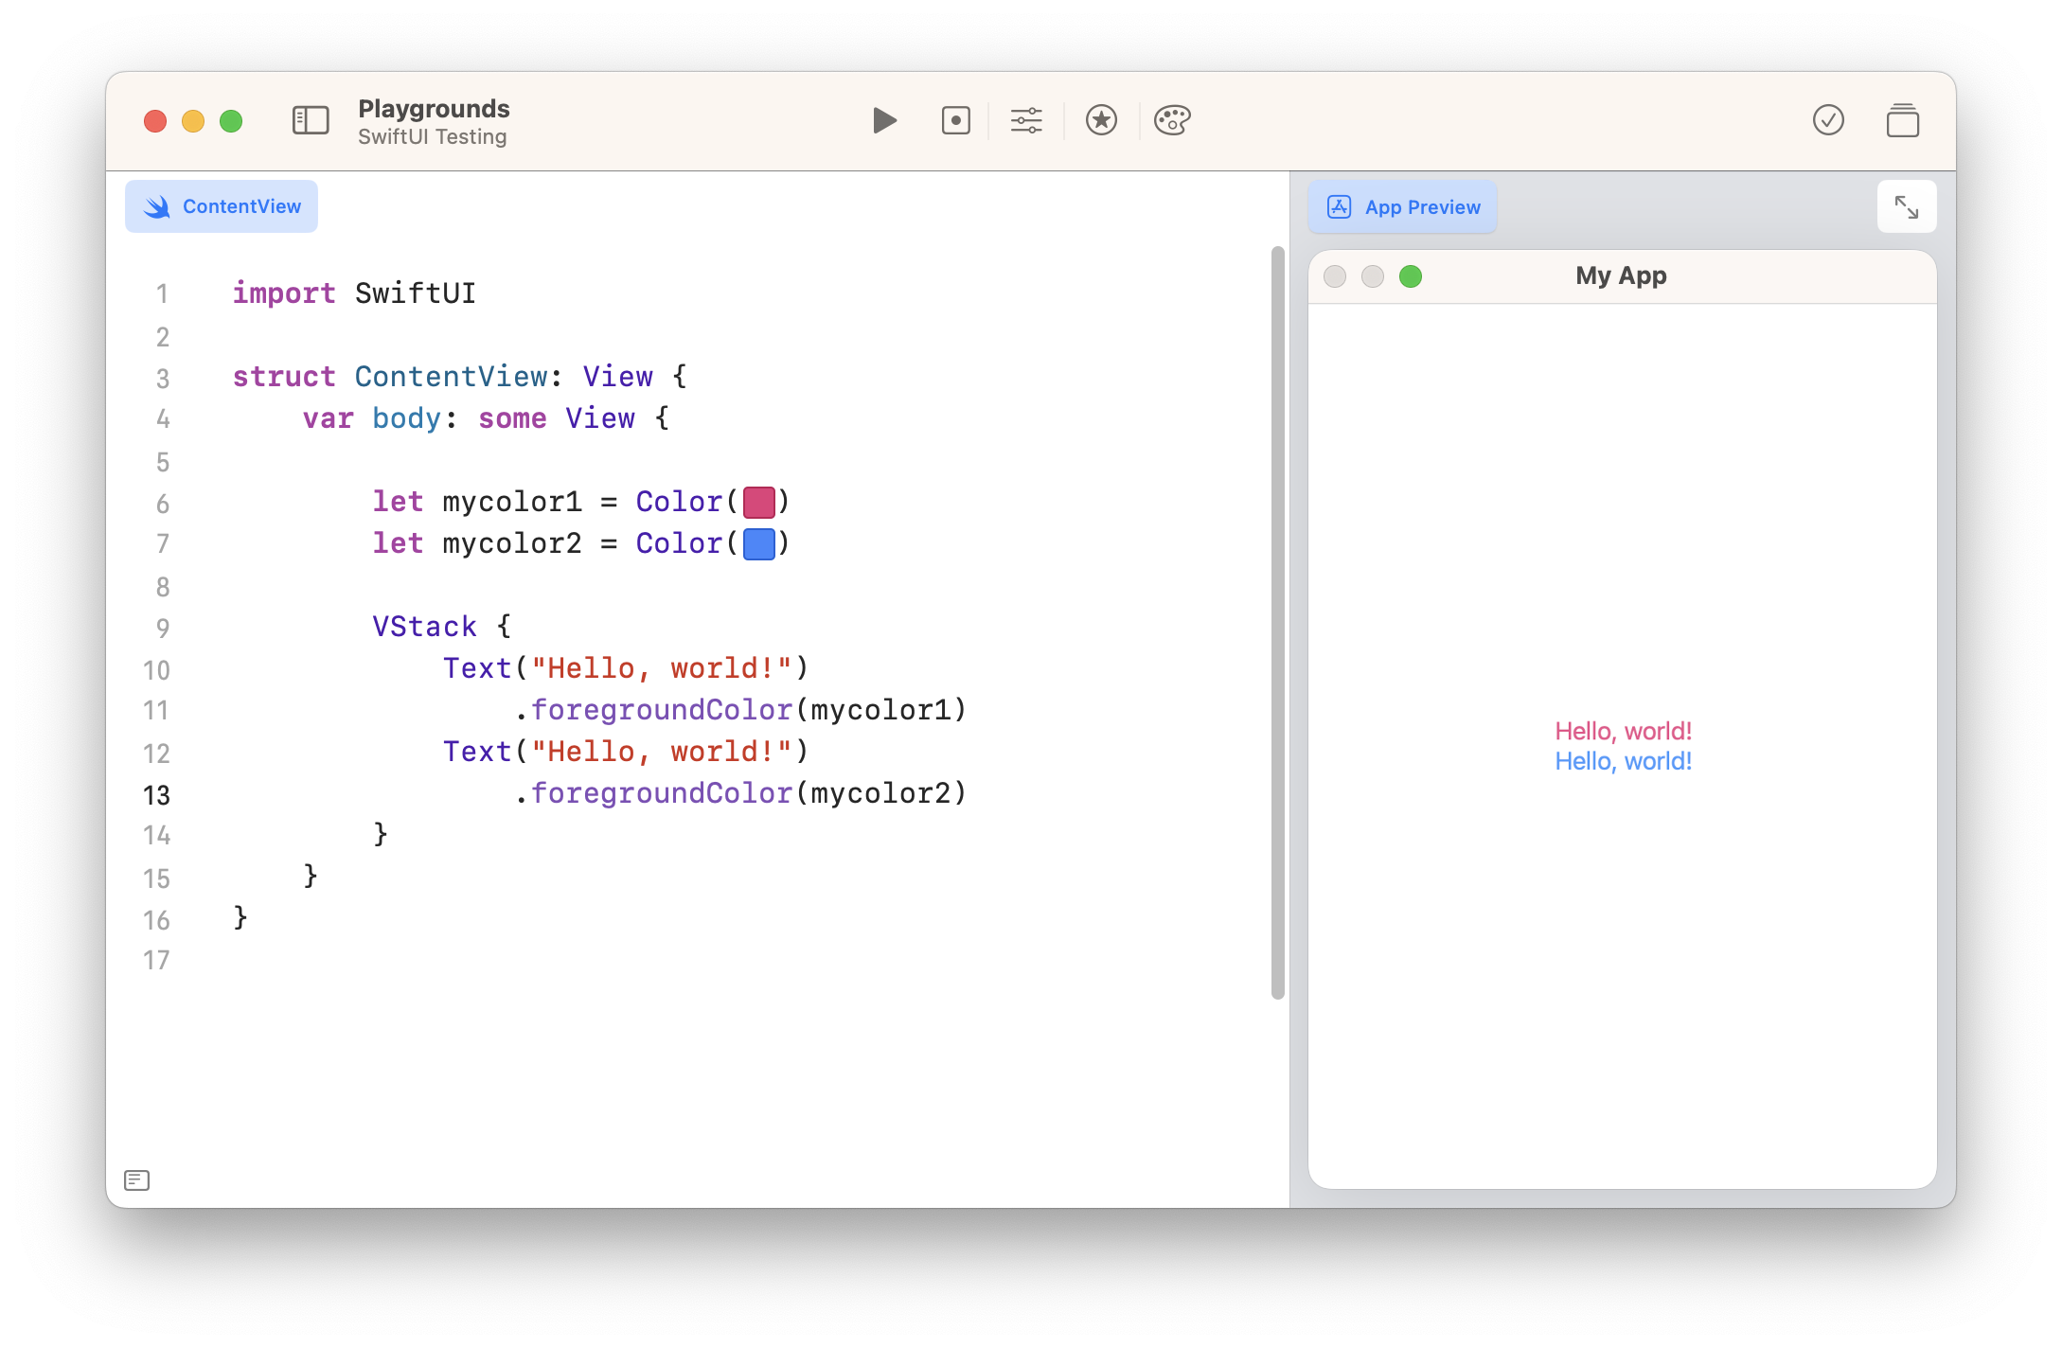Run the playground with the play button
Image resolution: width=2062 pixels, height=1348 pixels.
(884, 120)
